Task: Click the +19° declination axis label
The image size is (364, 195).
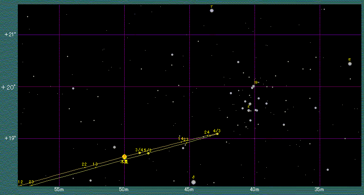Action: click(9, 138)
